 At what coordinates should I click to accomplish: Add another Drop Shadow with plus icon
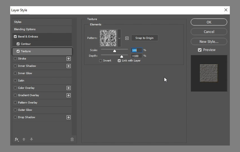68,117
